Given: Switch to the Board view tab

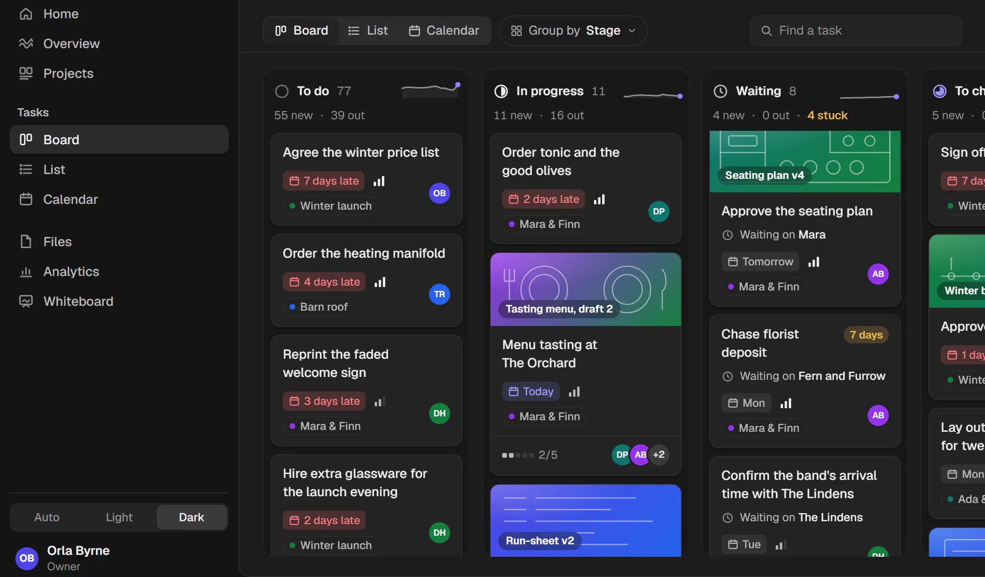Looking at the screenshot, I should pyautogui.click(x=301, y=31).
